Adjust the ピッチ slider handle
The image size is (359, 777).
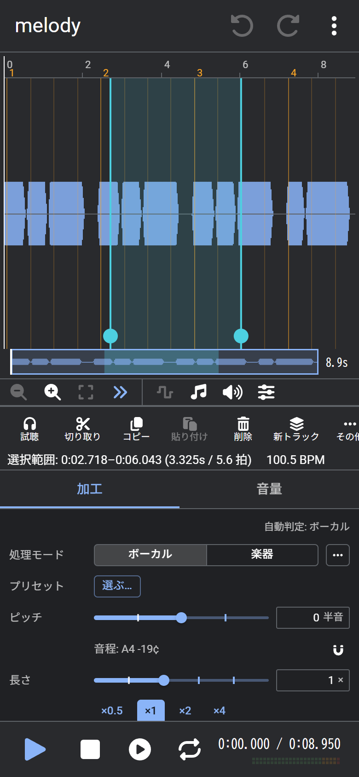pyautogui.click(x=181, y=618)
